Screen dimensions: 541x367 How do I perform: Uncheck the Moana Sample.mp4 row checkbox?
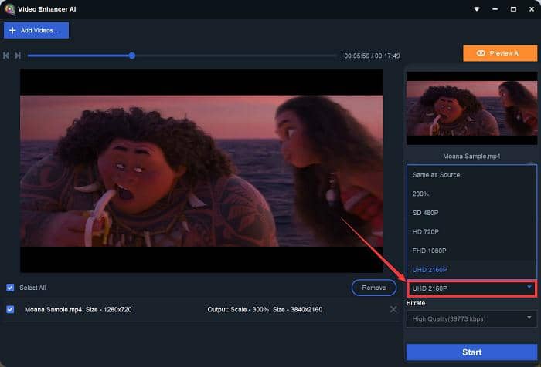10,309
